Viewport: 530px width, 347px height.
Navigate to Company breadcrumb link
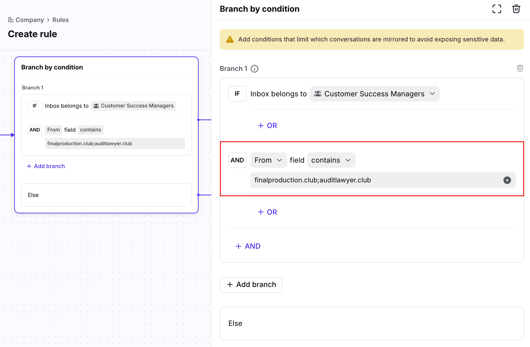pos(30,20)
